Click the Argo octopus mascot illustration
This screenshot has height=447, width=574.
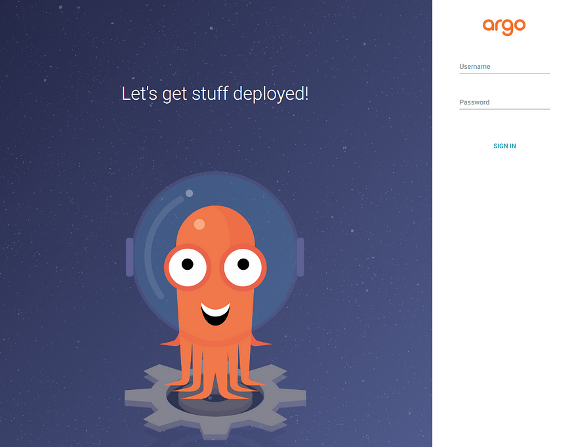click(x=215, y=304)
